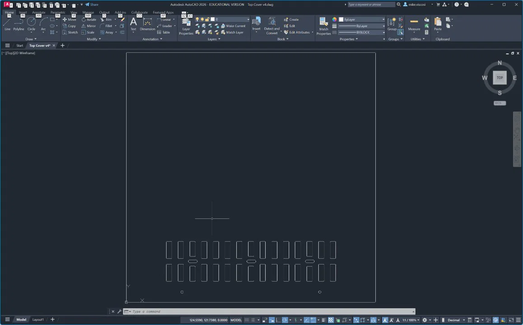Click the Insert block icon
Image resolution: width=523 pixels, height=325 pixels.
coord(256,24)
